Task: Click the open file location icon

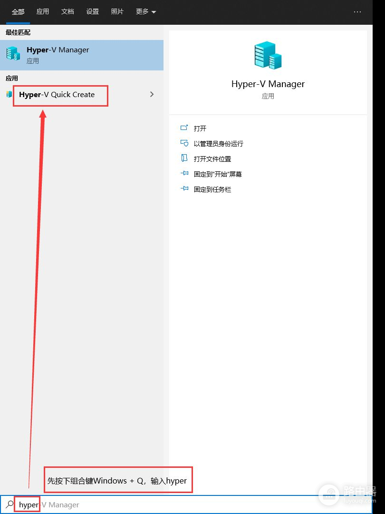Action: (184, 158)
